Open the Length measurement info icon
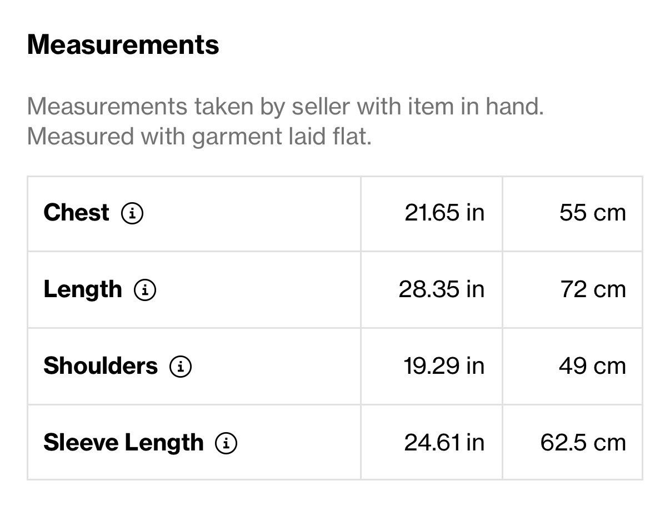Viewport: 670px width, 506px height. click(x=145, y=290)
